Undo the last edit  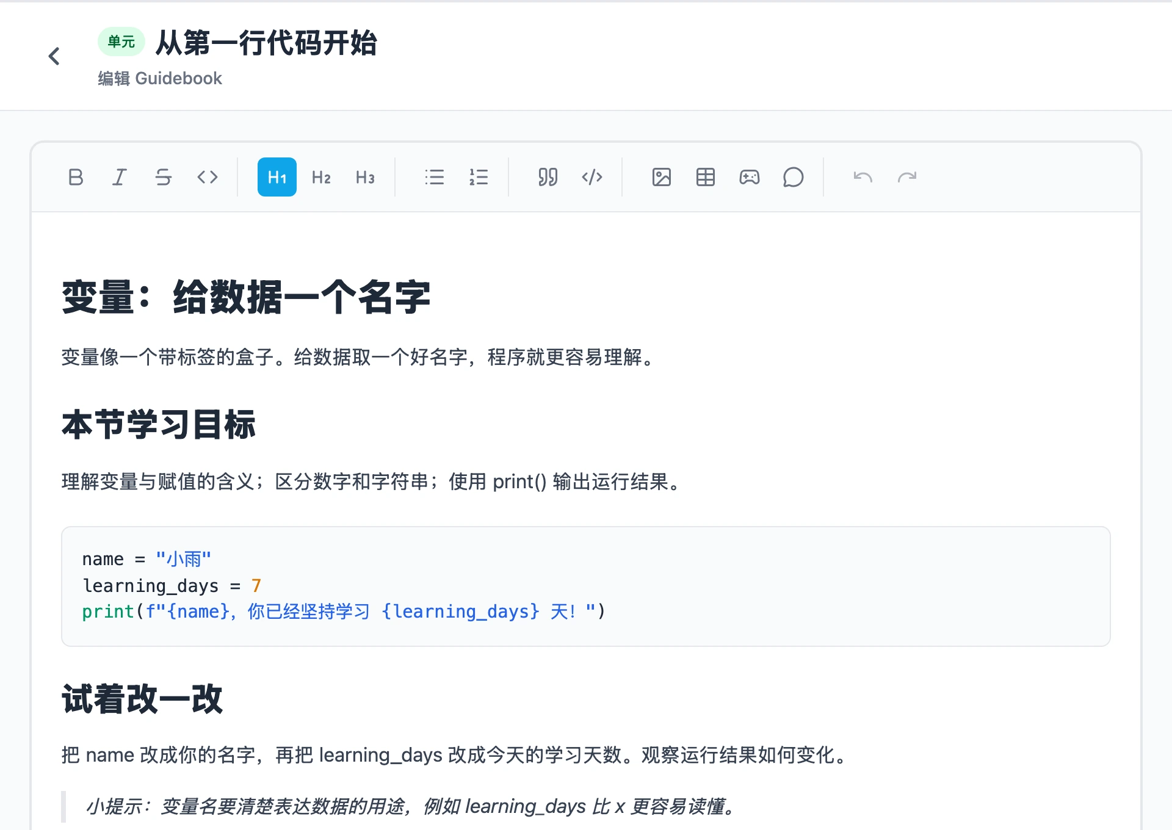coord(863,178)
